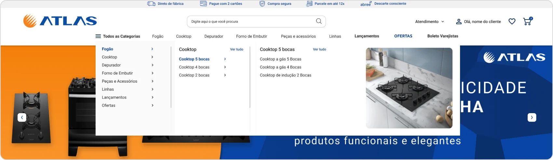Image resolution: width=553 pixels, height=160 pixels.
Task: Select Linhas in category sidebar
Action: pyautogui.click(x=108, y=89)
